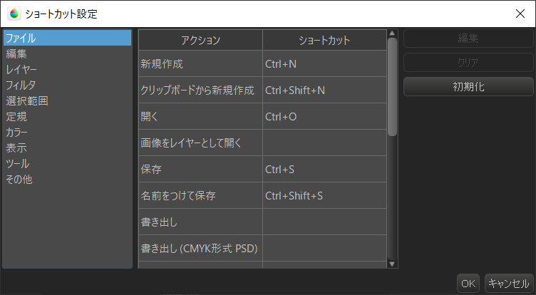Select the 保存 action row
Viewport: 536px width, 295px height.
pyautogui.click(x=200, y=169)
